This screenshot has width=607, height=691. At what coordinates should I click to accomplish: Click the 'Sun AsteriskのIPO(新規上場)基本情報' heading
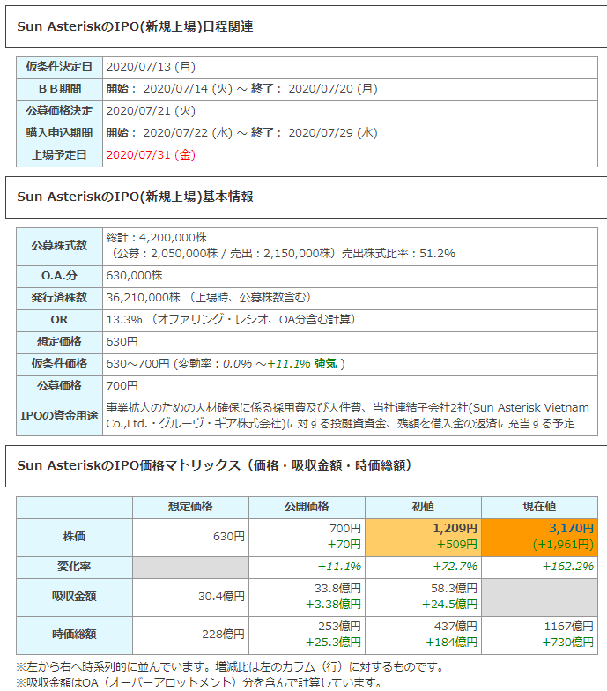click(x=135, y=197)
